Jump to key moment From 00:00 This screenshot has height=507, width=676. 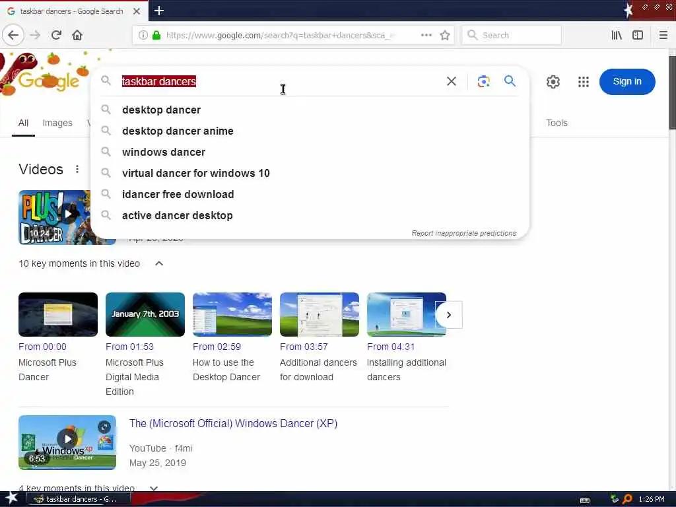[42, 347]
